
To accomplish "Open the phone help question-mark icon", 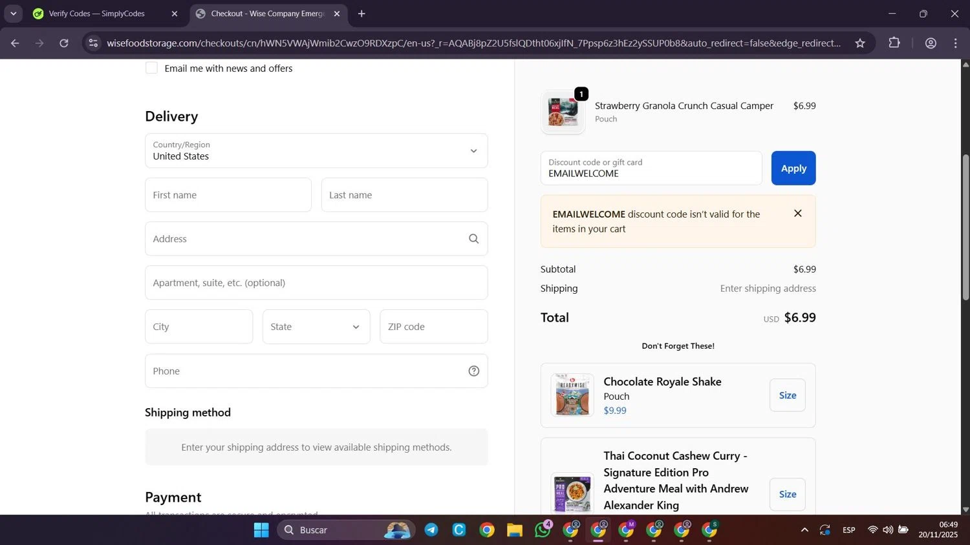I will tap(474, 371).
